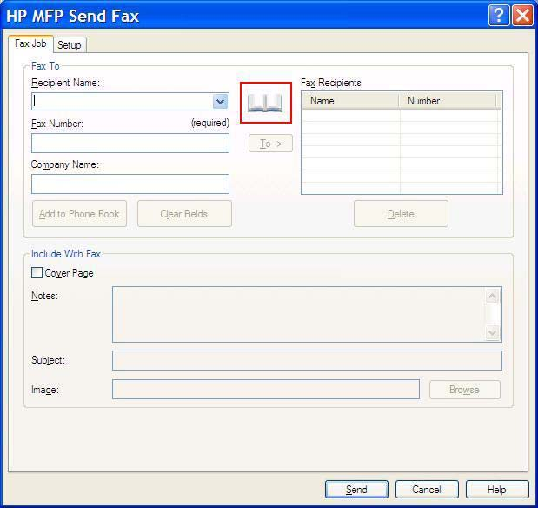The width and height of the screenshot is (538, 508).
Task: Click into the Company Name field
Action: coord(130,184)
